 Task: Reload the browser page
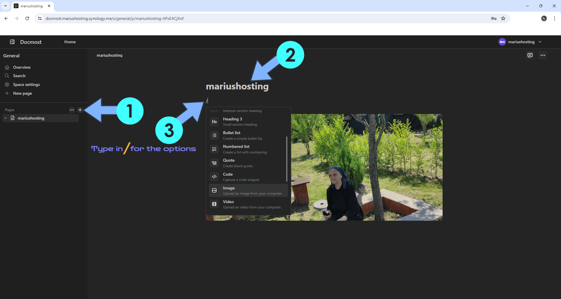(x=27, y=18)
